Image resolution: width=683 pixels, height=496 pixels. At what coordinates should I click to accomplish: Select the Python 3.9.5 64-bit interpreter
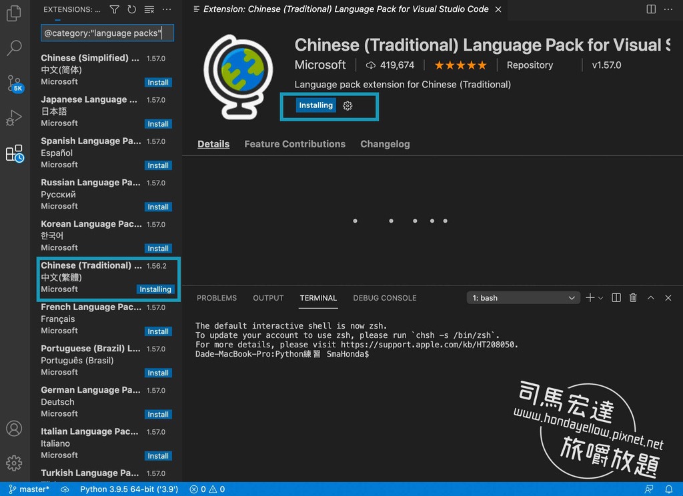pyautogui.click(x=129, y=489)
